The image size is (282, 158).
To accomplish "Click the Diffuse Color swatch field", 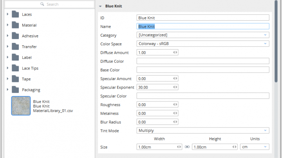I will click(x=202, y=61).
